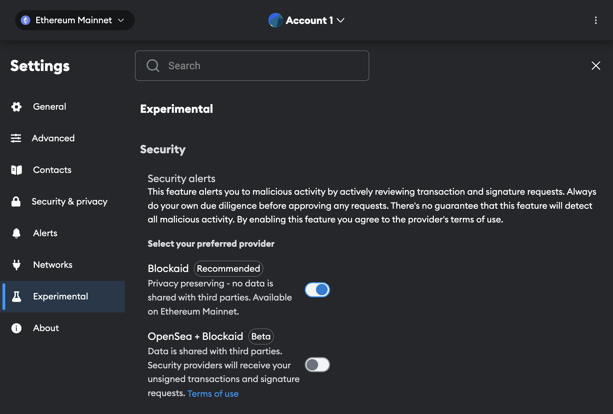Click the General gear icon
Image resolution: width=613 pixels, height=414 pixels.
[x=16, y=107]
